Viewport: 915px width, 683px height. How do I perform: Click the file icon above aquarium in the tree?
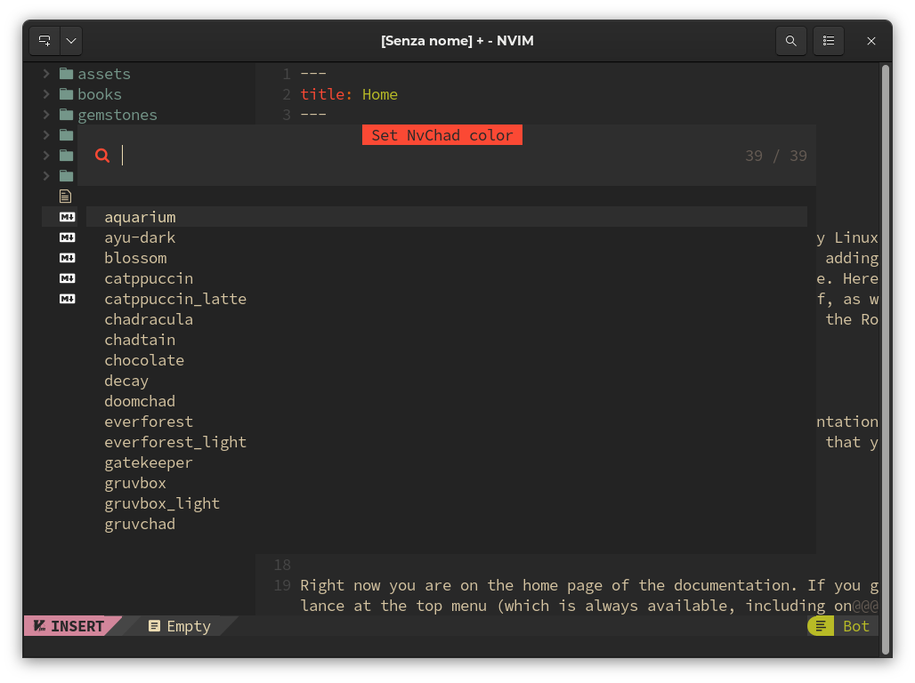click(x=65, y=196)
